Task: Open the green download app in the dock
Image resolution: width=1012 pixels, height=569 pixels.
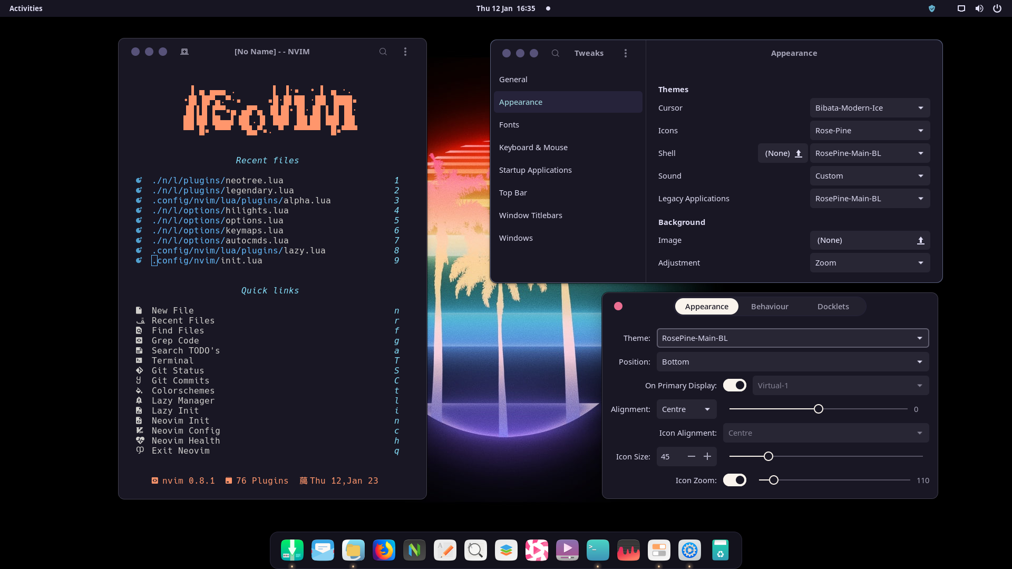Action: [292, 550]
